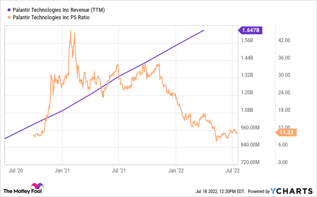
Task: Click the 36.00 PS ratio axis label
Action: pos(284,58)
